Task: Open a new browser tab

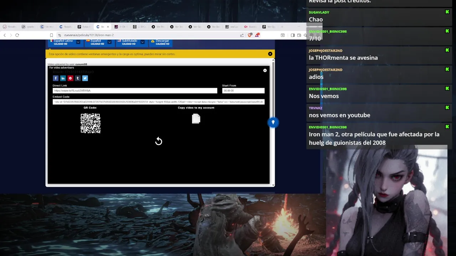Action: pos(282,27)
